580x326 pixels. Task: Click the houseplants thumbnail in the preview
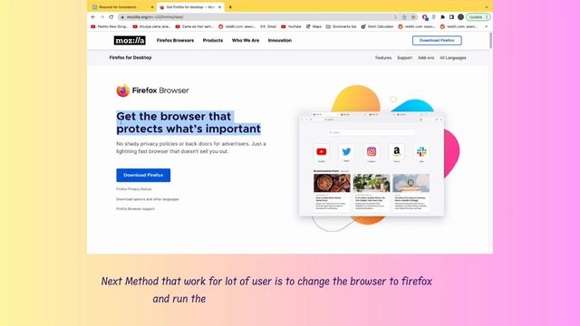pos(372,183)
